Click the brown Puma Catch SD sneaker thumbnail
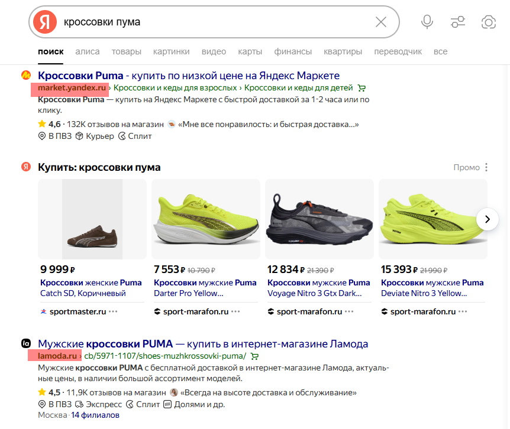The width and height of the screenshot is (510, 429). pos(92,219)
